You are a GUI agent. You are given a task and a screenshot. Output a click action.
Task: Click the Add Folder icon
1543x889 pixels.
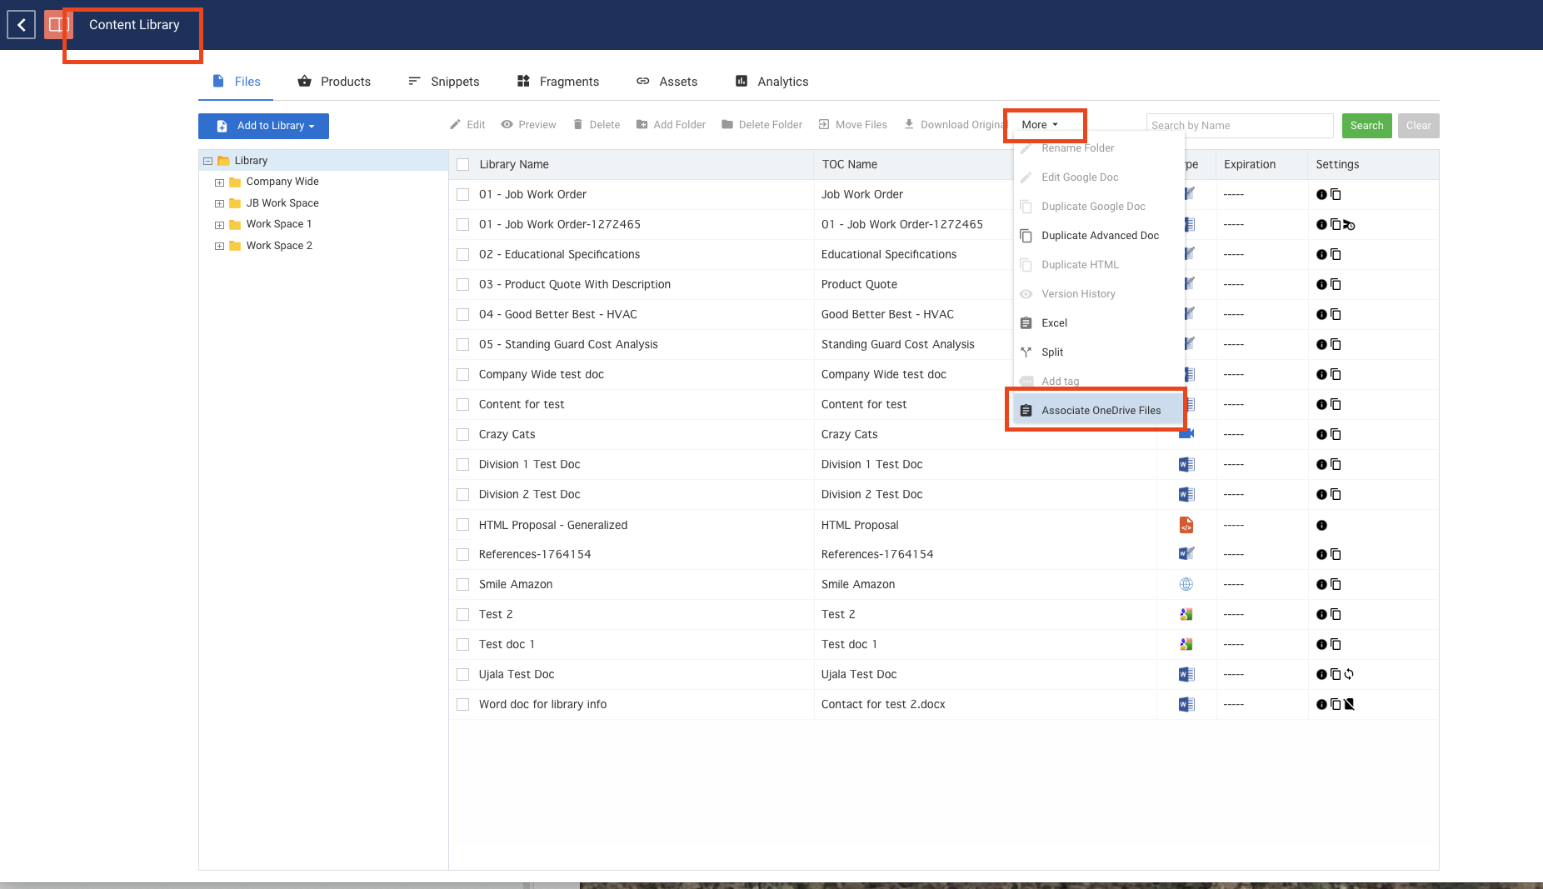pos(642,124)
